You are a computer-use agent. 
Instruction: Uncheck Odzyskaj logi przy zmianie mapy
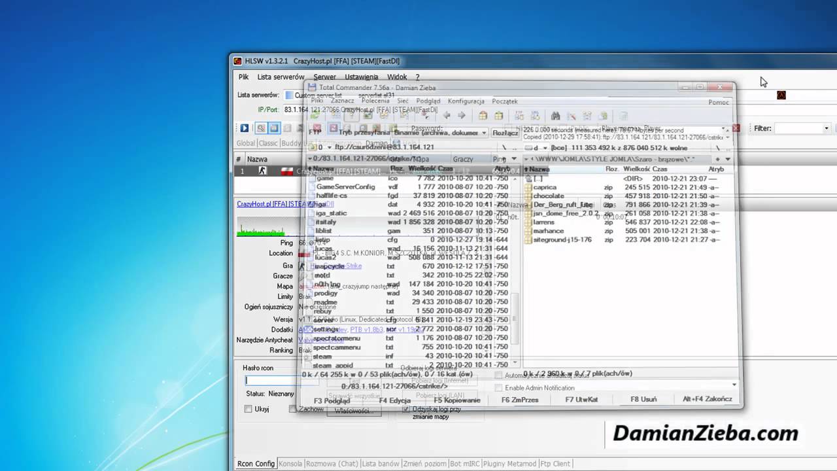pyautogui.click(x=406, y=409)
